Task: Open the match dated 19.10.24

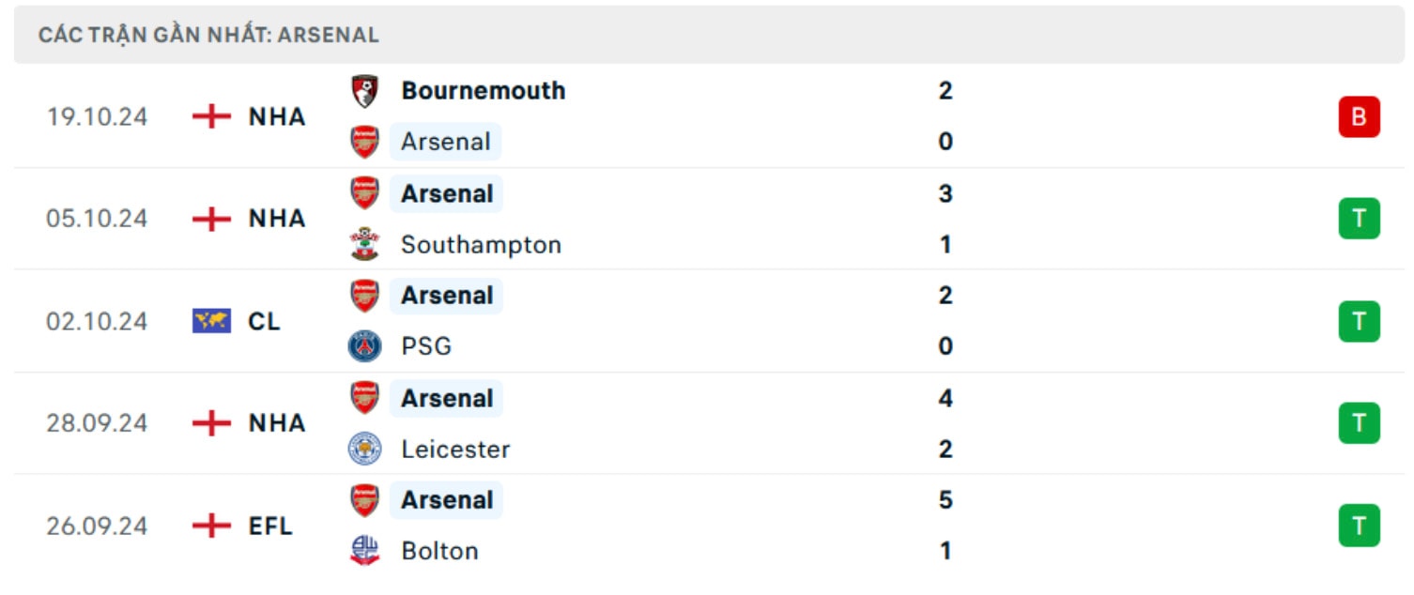Action: click(x=707, y=117)
